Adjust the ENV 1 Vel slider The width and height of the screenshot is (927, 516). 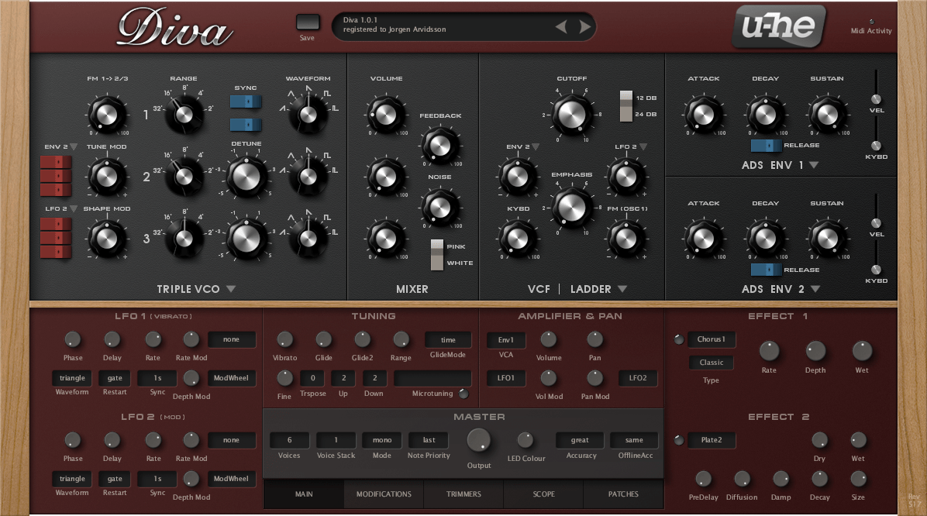[876, 98]
